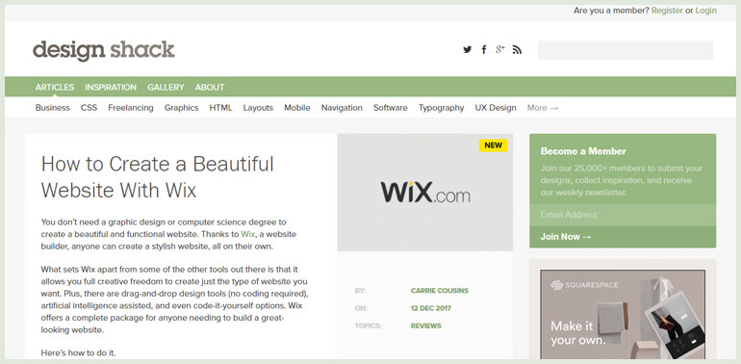The width and height of the screenshot is (741, 364).
Task: Select the Navigation category
Action: [342, 108]
